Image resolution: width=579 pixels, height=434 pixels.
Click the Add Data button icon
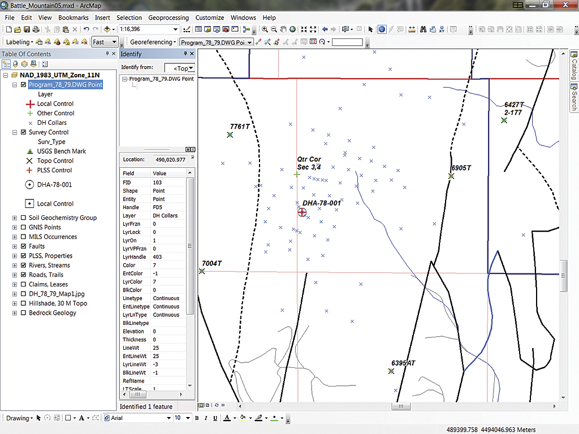106,29
